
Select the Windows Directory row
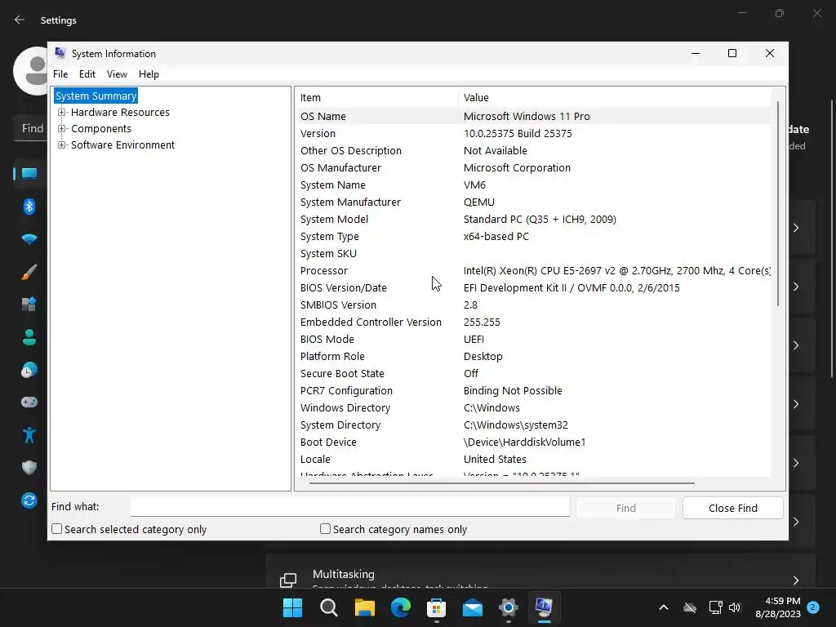[534, 408]
